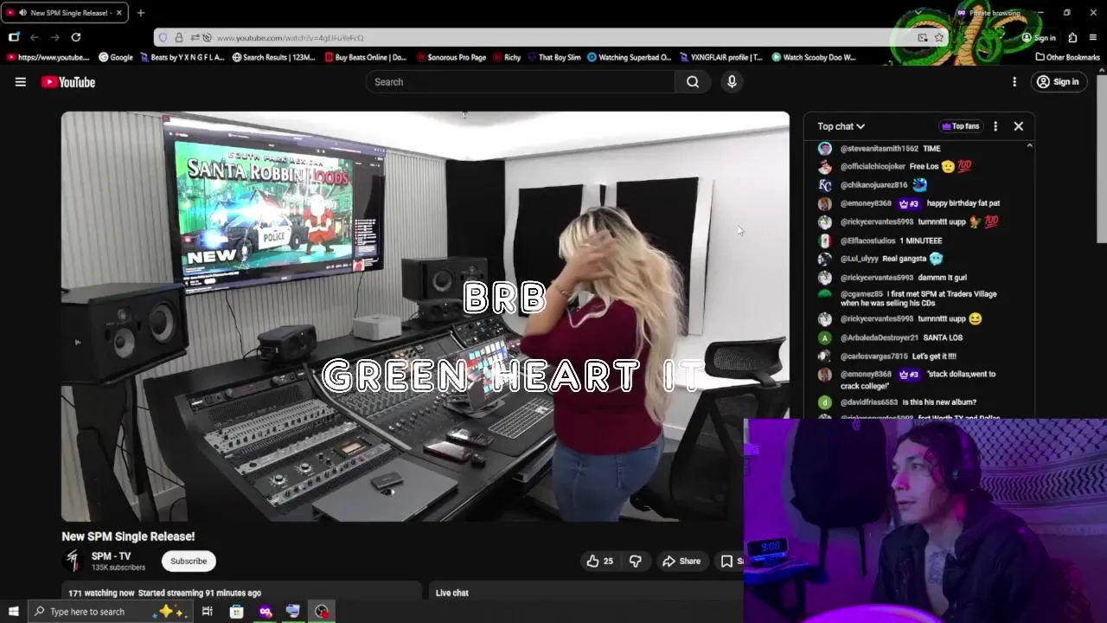Image resolution: width=1107 pixels, height=623 pixels.
Task: Close the live chat panel
Action: [1018, 126]
